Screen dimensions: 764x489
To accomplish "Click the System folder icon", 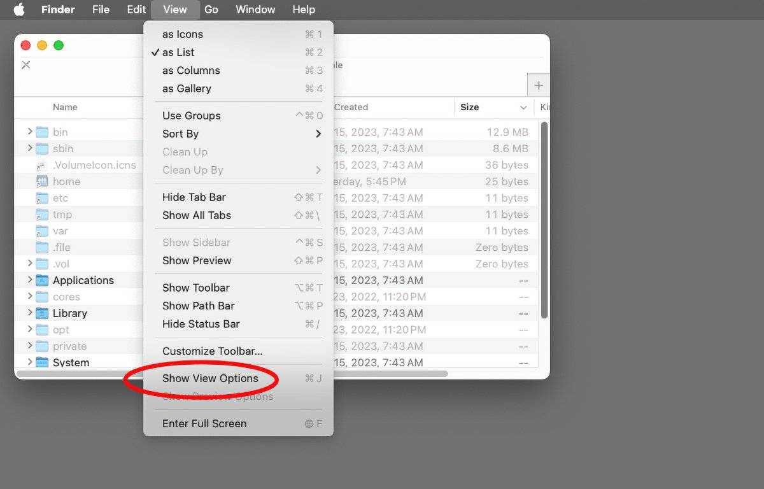I will (x=42, y=363).
